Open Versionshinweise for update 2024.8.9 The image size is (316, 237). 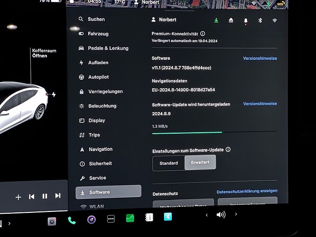pyautogui.click(x=260, y=104)
